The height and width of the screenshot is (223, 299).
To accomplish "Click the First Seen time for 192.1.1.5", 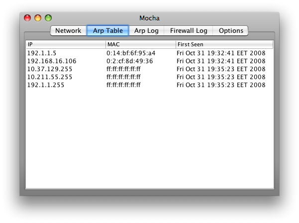I will tap(221, 53).
